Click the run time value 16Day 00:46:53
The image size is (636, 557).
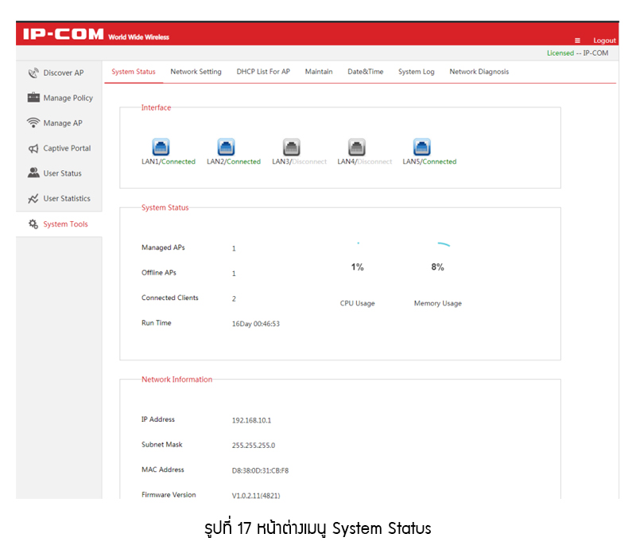(255, 324)
